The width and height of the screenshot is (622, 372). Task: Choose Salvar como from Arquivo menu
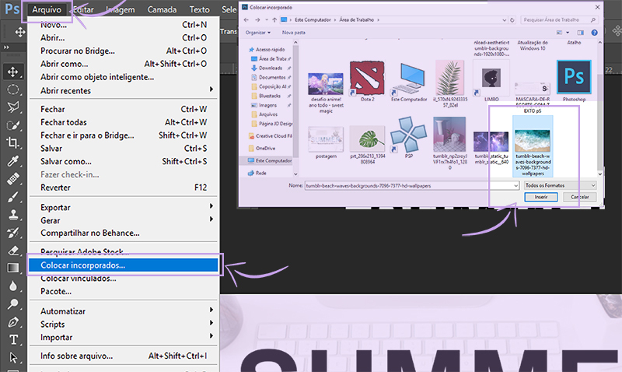click(123, 161)
